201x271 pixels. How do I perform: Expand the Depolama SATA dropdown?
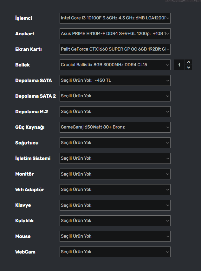tap(115, 80)
